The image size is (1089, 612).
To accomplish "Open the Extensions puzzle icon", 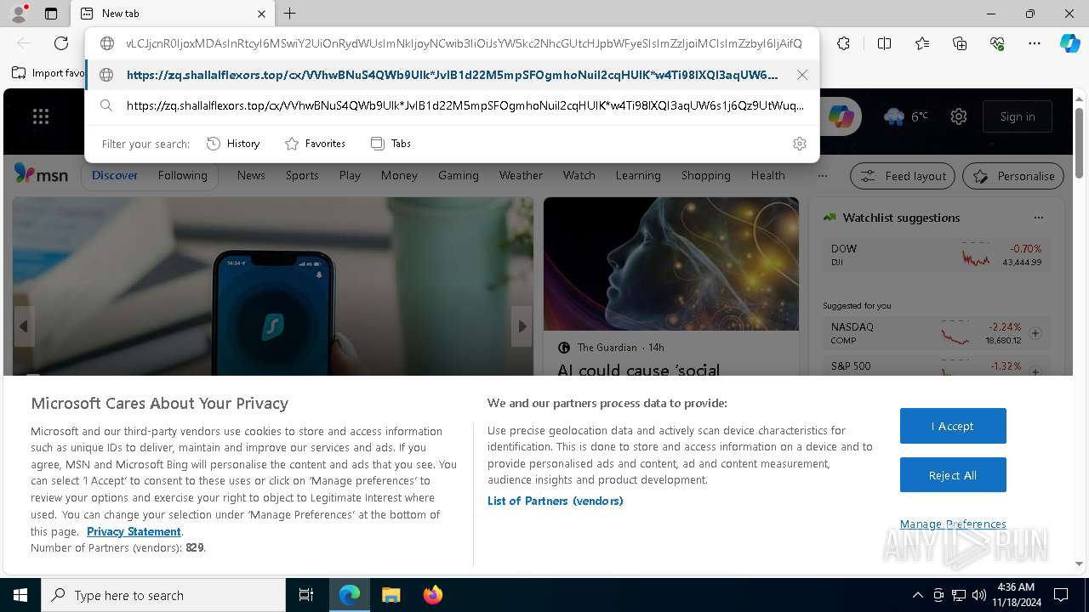I will click(x=843, y=43).
